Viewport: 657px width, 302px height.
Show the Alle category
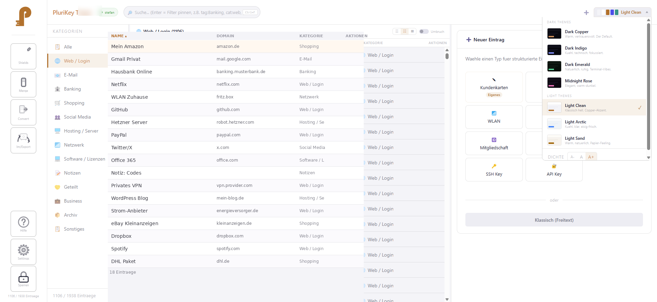77,47
